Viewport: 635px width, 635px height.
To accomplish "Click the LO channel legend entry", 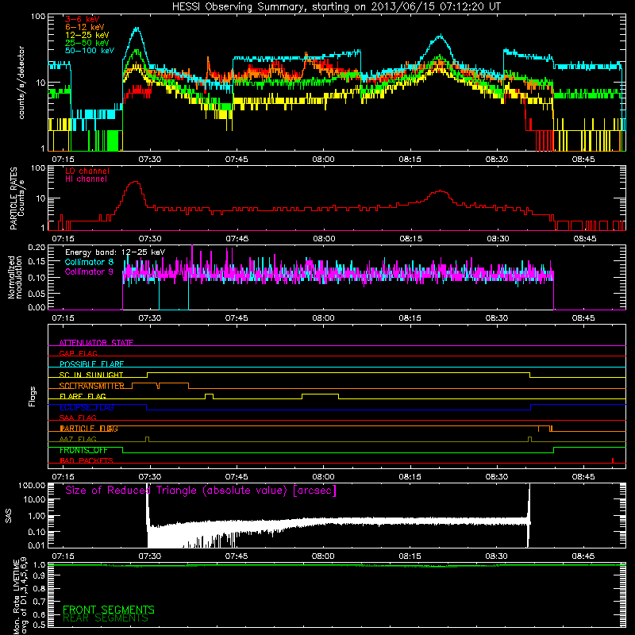I will (87, 171).
